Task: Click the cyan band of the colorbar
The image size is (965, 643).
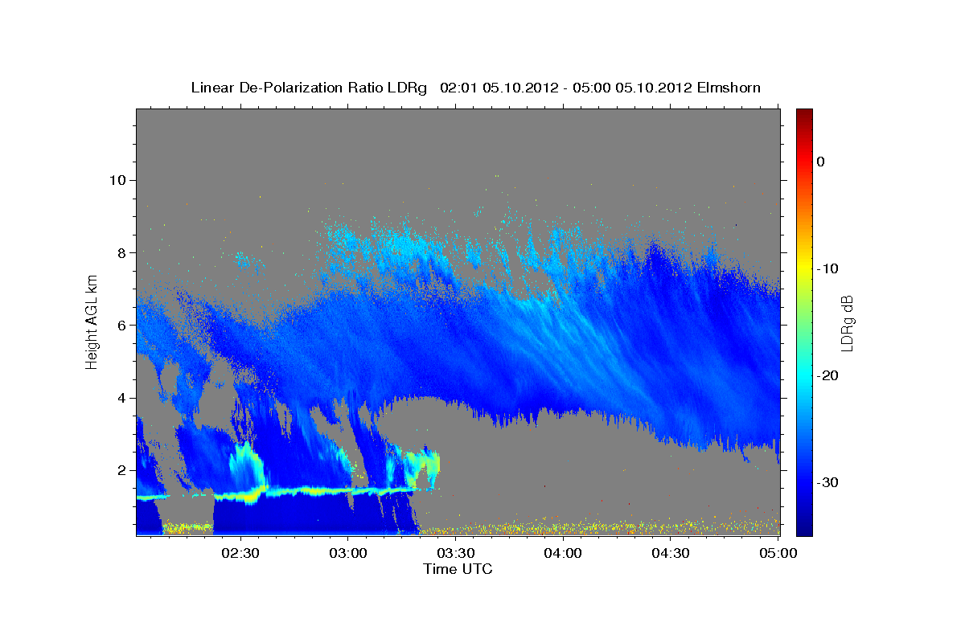Action: [x=804, y=374]
